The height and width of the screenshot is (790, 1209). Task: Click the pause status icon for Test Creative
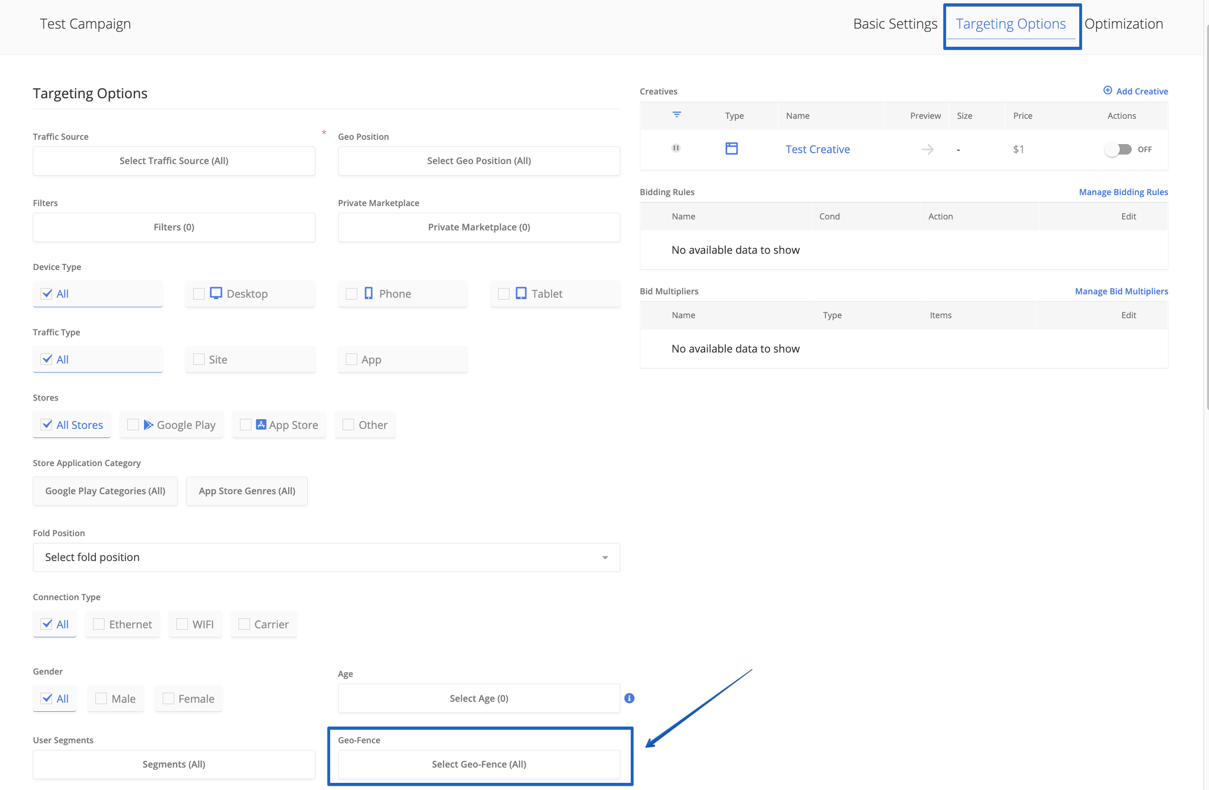(676, 148)
